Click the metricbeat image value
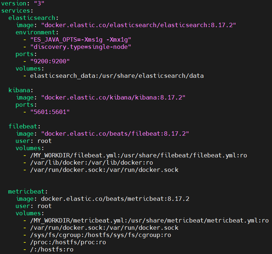This screenshot has height=254, width=272. tap(115, 199)
